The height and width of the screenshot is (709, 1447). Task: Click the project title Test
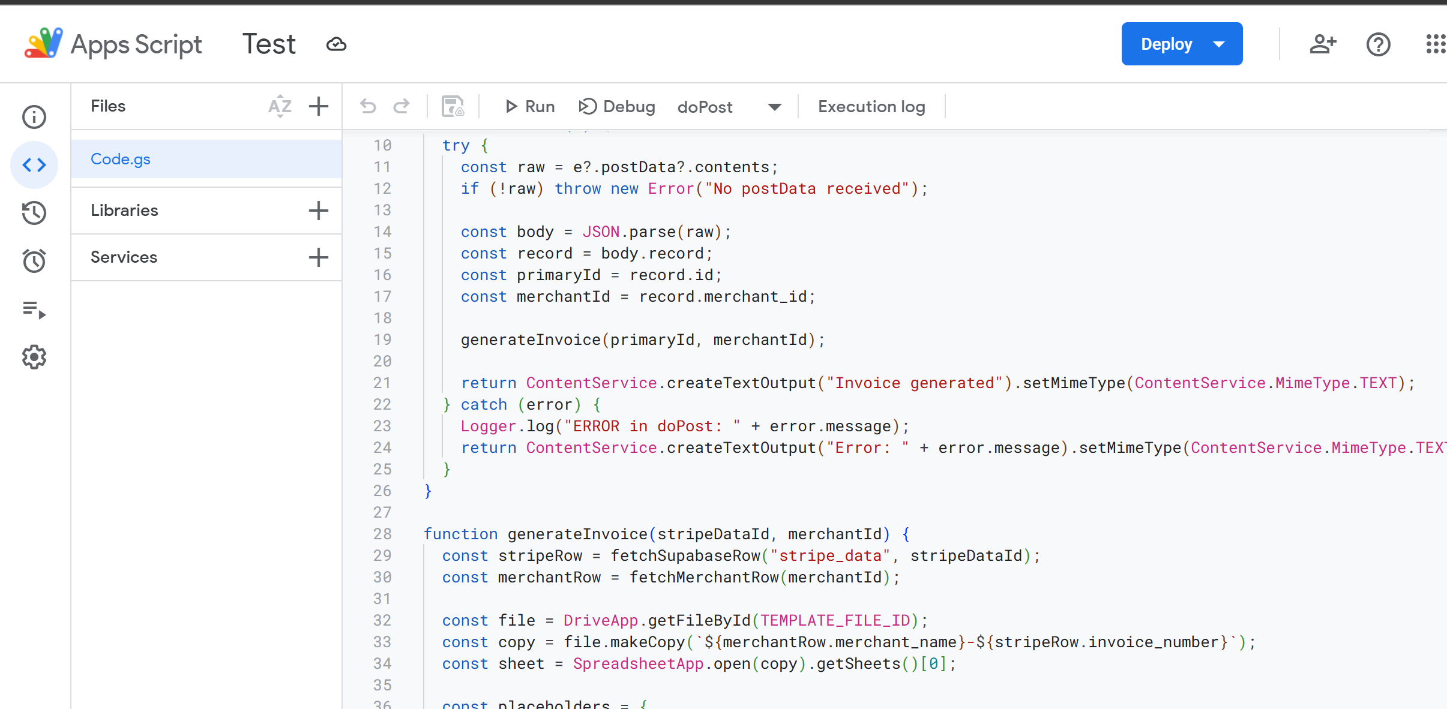[x=269, y=44]
